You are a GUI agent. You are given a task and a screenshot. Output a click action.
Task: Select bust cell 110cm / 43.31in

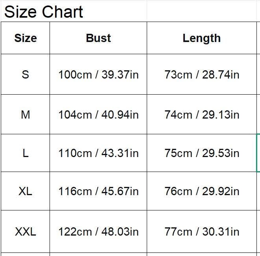click(x=98, y=153)
